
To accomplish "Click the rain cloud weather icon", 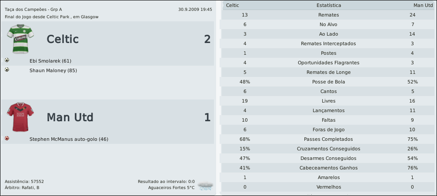I will pyautogui.click(x=205, y=186).
